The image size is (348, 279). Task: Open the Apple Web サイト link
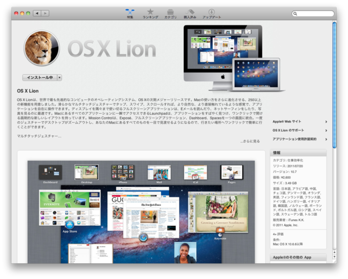[x=287, y=122]
